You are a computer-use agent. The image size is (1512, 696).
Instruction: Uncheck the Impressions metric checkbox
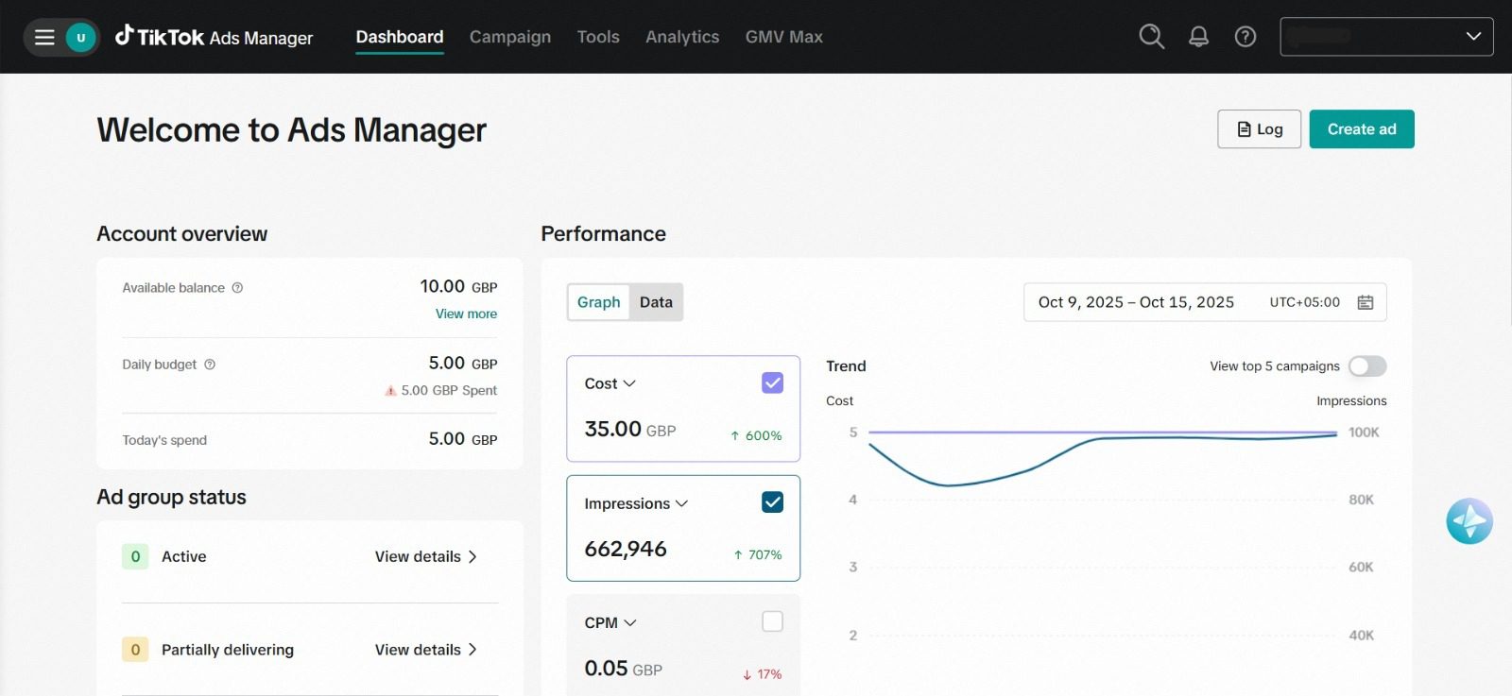772,502
